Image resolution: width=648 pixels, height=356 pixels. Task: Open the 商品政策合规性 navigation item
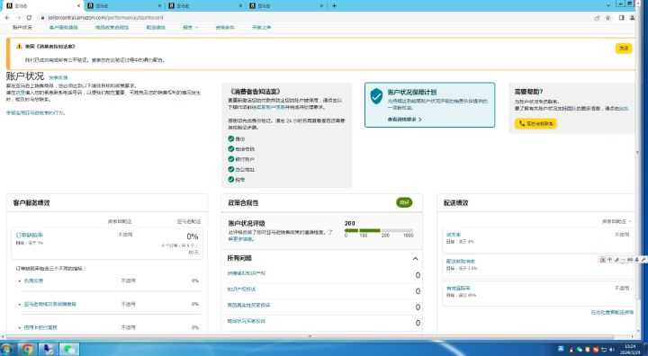click(x=112, y=28)
